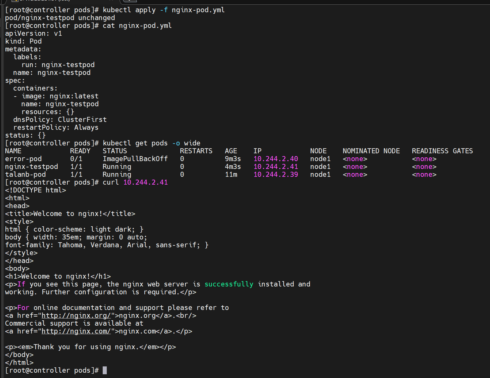Screen dimensions: 490x378
Task: Select the 'apiVersion: v1' line
Action: pyautogui.click(x=34, y=34)
